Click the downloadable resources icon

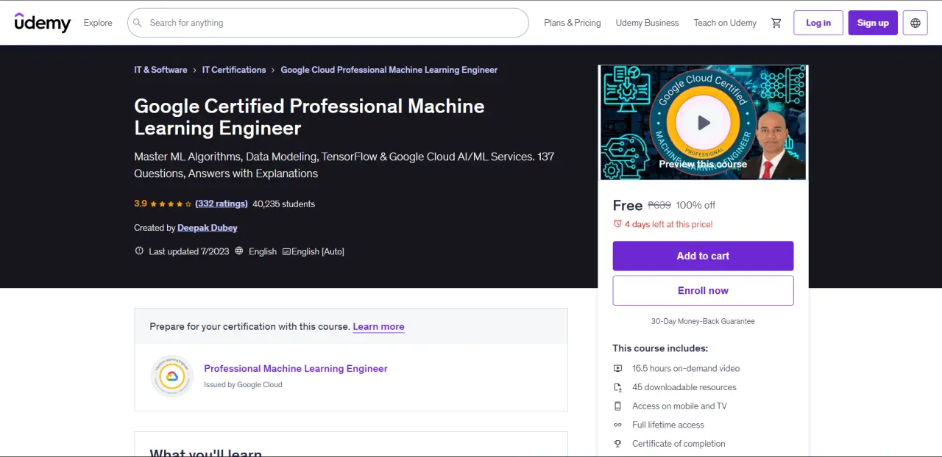point(618,387)
